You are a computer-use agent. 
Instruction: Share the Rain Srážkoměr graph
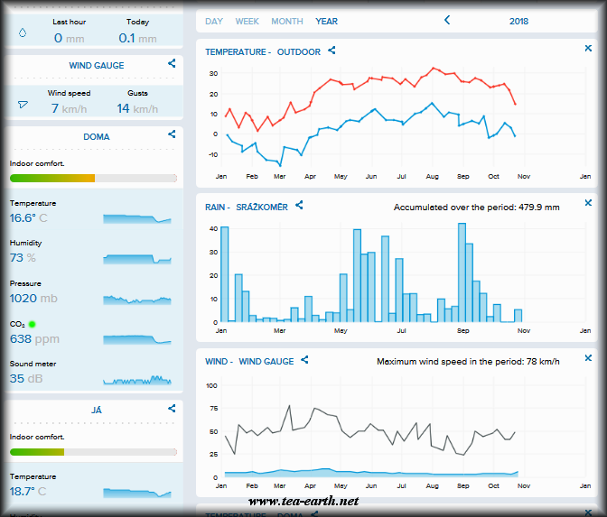300,207
